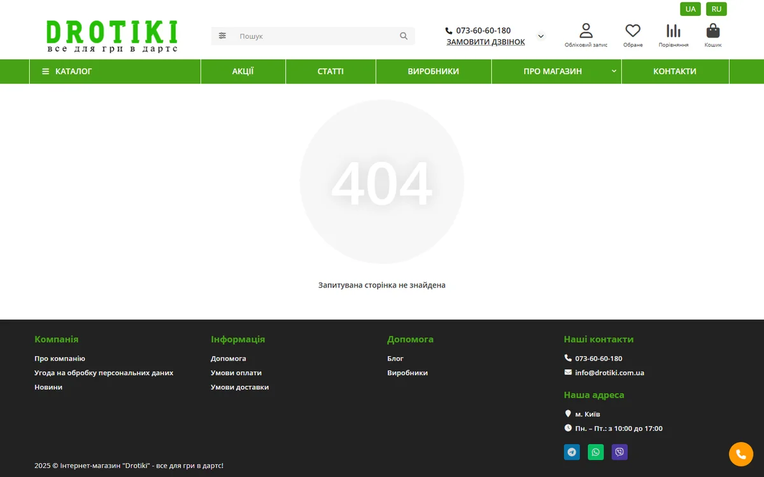Open the shopping cart bag icon

click(713, 31)
